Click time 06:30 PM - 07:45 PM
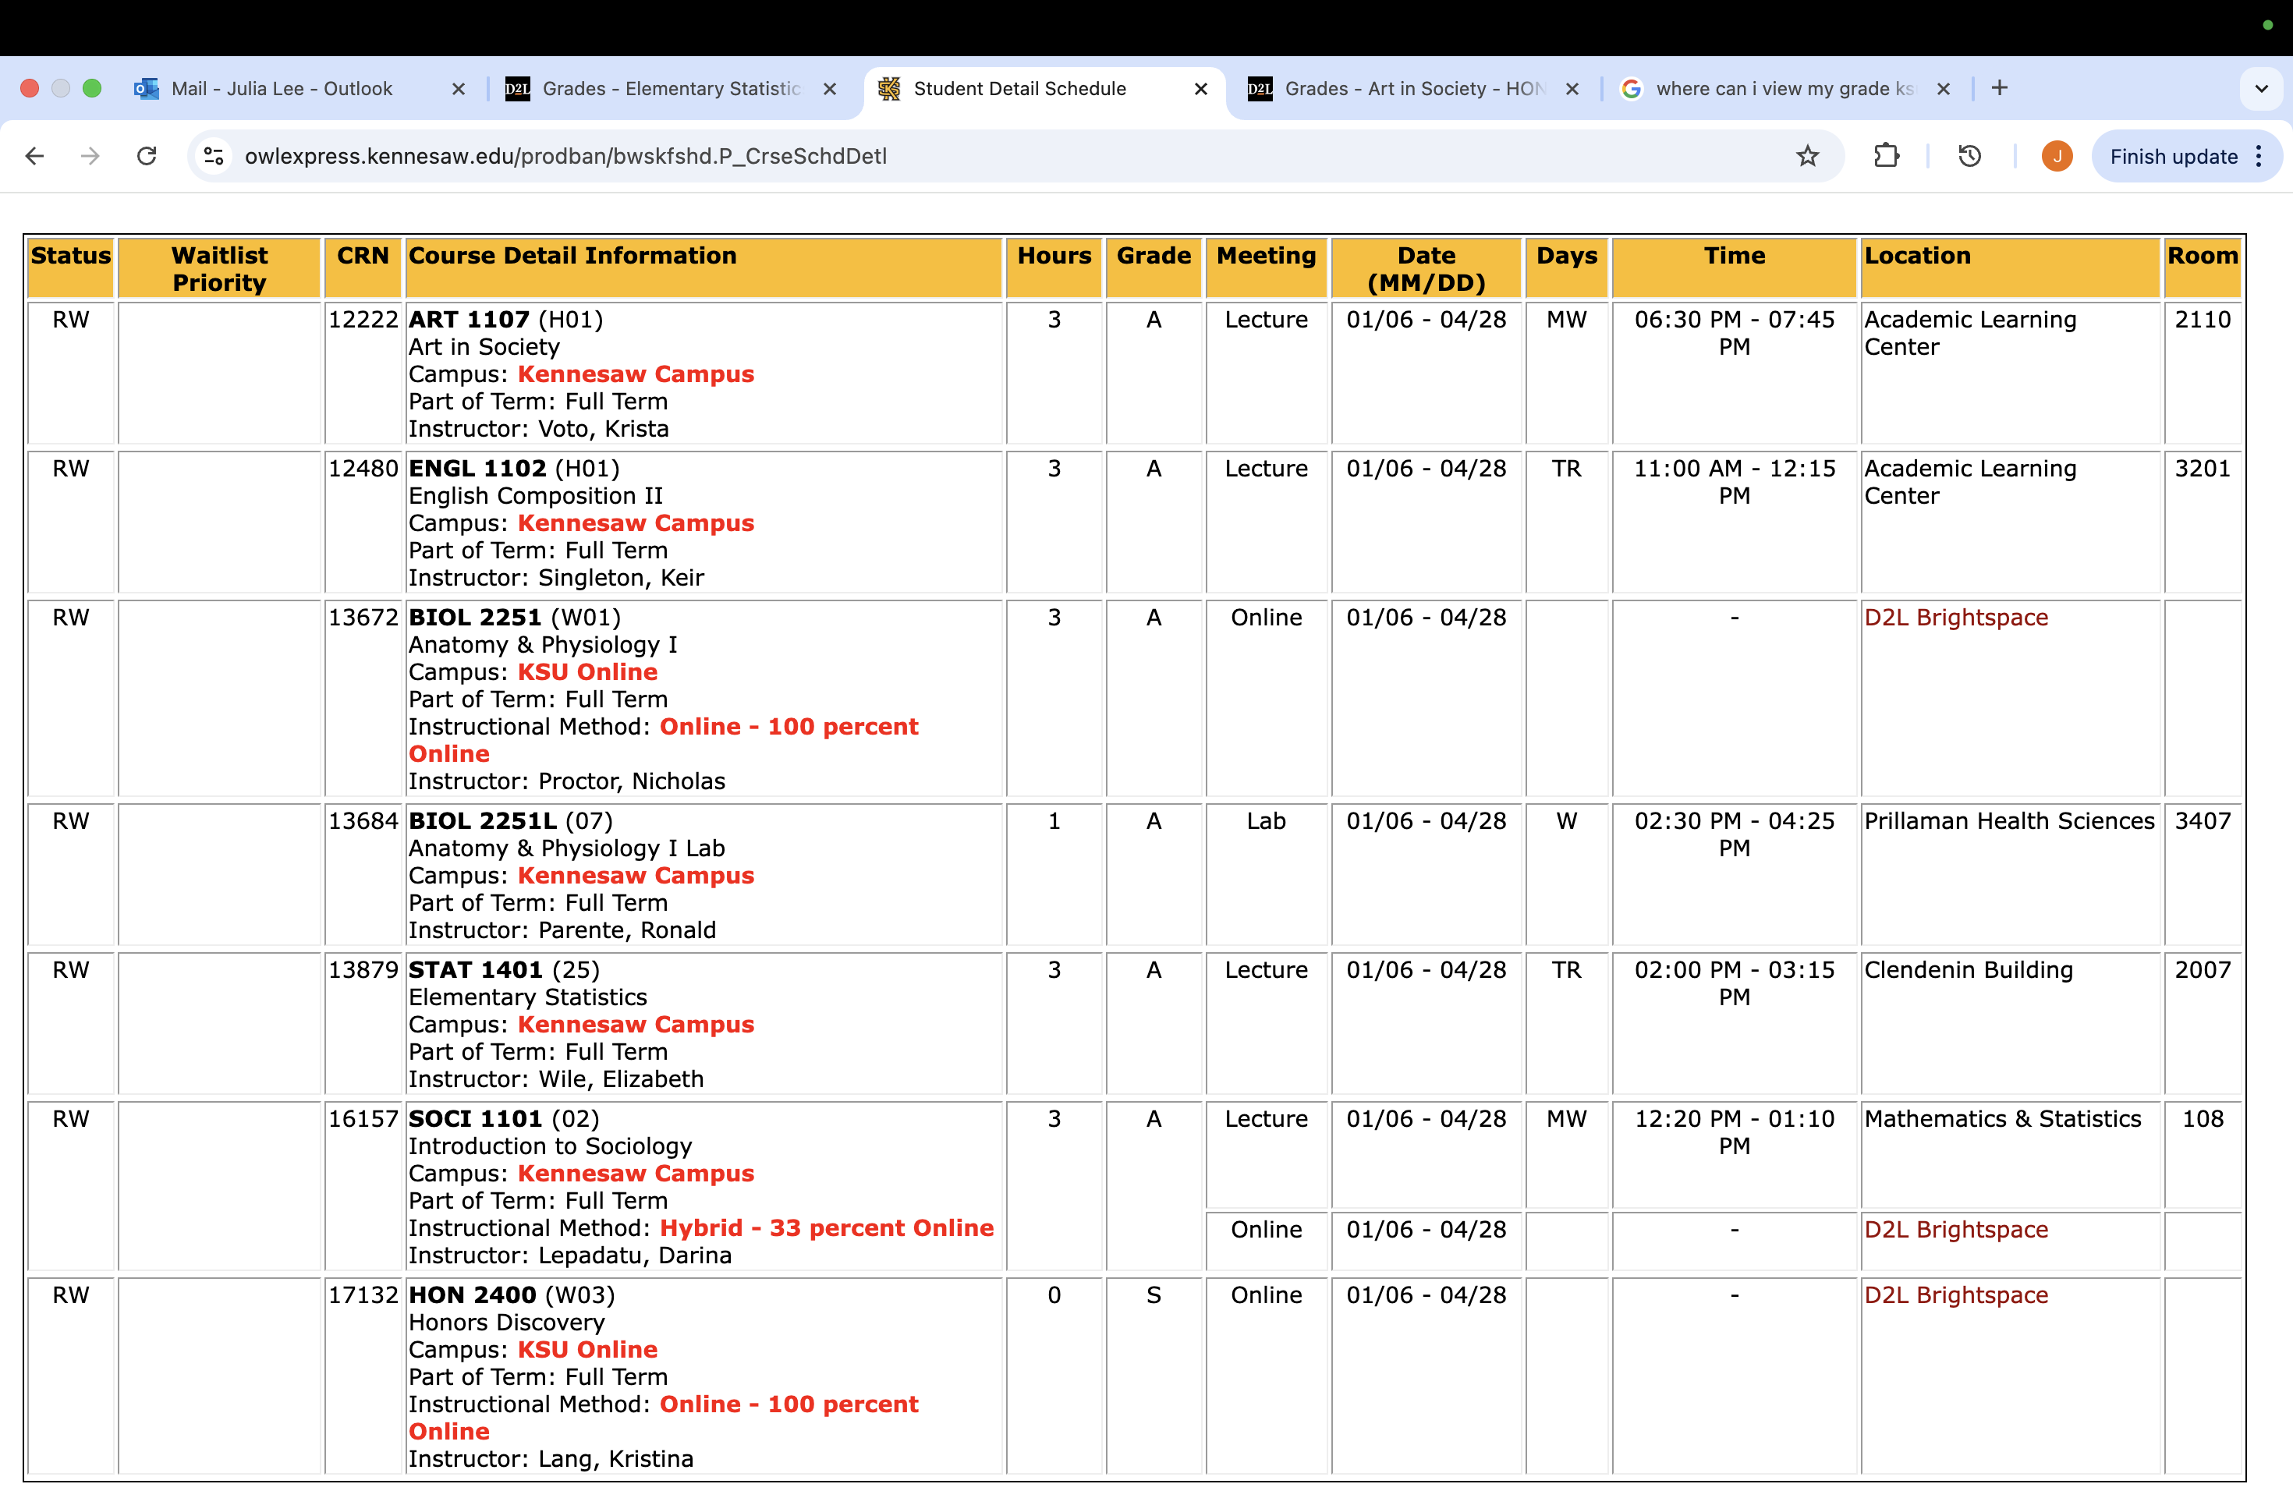This screenshot has height=1491, width=2293. [x=1735, y=332]
